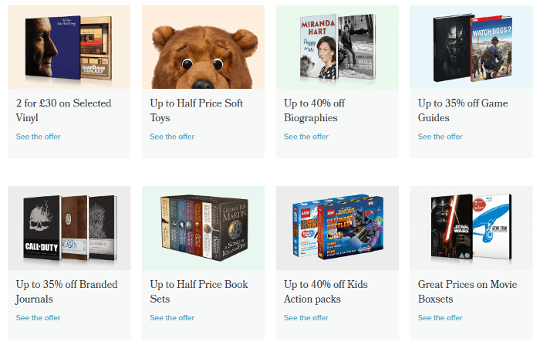Viewport: 540px width, 345px height.
Task: Click '2 for £30 on Selected Vinyl' title
Action: tap(64, 110)
